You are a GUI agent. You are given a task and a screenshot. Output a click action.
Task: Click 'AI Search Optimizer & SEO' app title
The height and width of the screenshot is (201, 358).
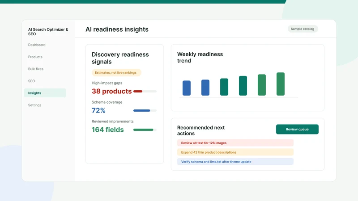[x=48, y=32]
